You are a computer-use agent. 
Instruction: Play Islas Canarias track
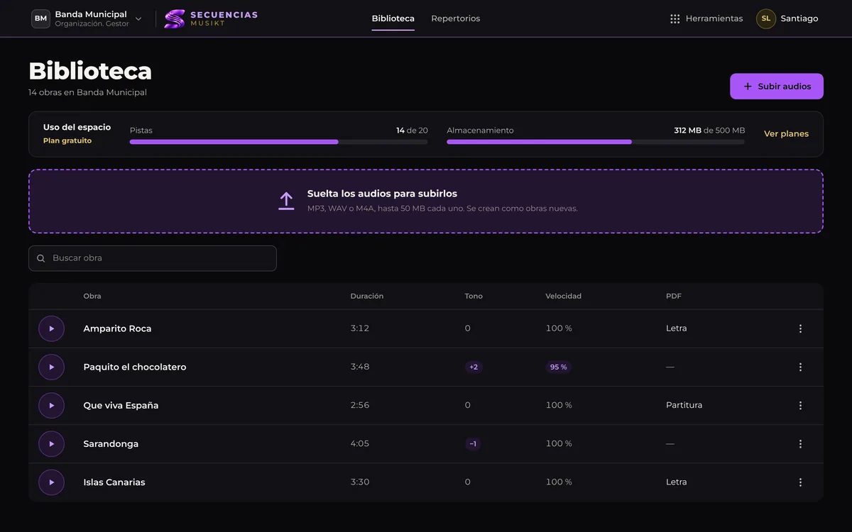pos(51,482)
